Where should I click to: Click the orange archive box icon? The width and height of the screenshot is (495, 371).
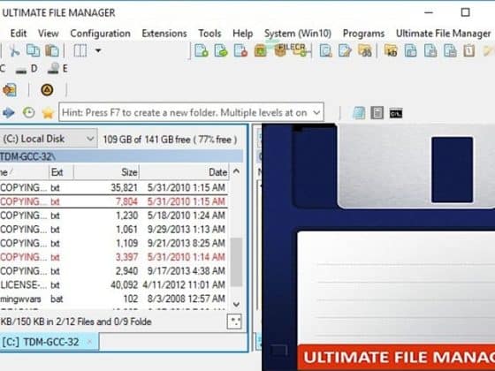click(261, 50)
